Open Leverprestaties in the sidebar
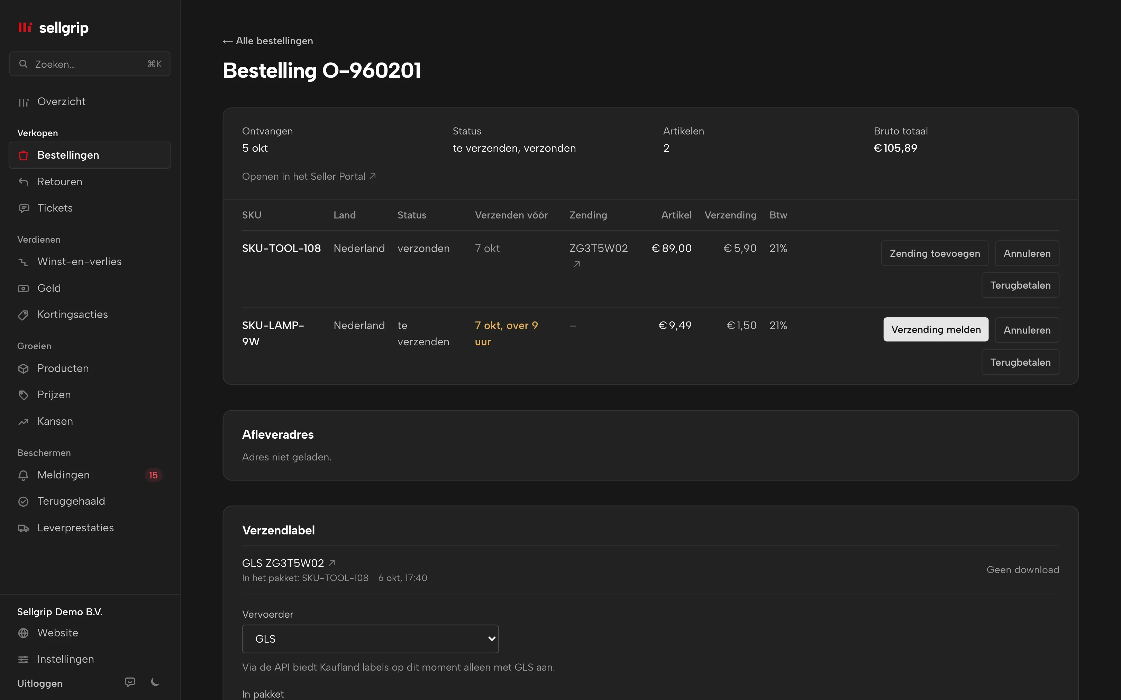This screenshot has height=700, width=1121. tap(90, 528)
